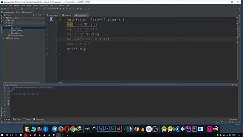
Task: Click the Save All icon in the toolbar
Action: 5,9
